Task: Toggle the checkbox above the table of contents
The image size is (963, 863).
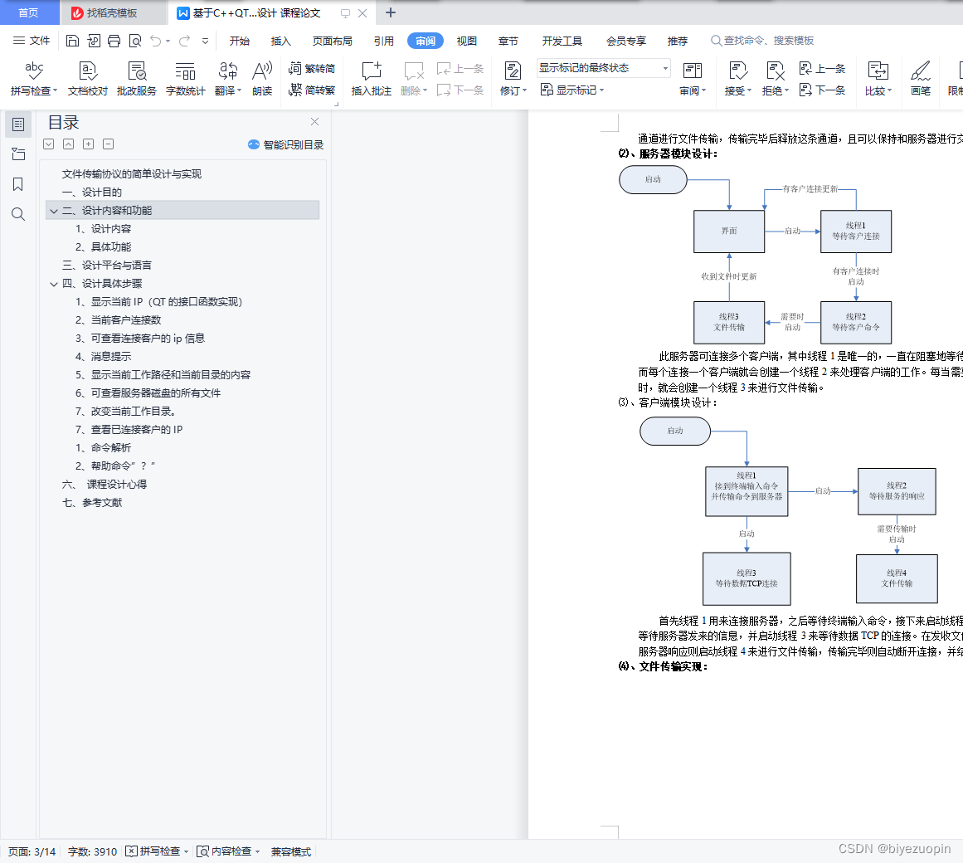Action: [x=48, y=144]
